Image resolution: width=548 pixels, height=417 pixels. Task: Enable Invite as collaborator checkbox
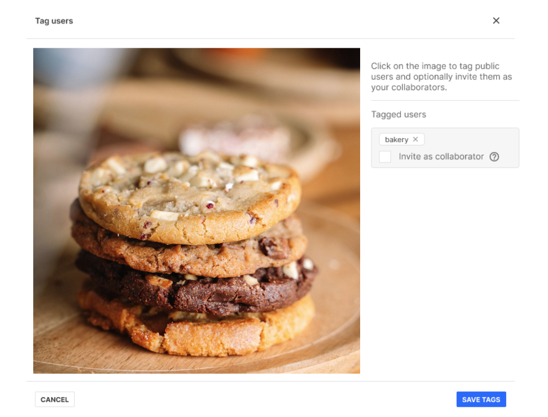pos(385,157)
